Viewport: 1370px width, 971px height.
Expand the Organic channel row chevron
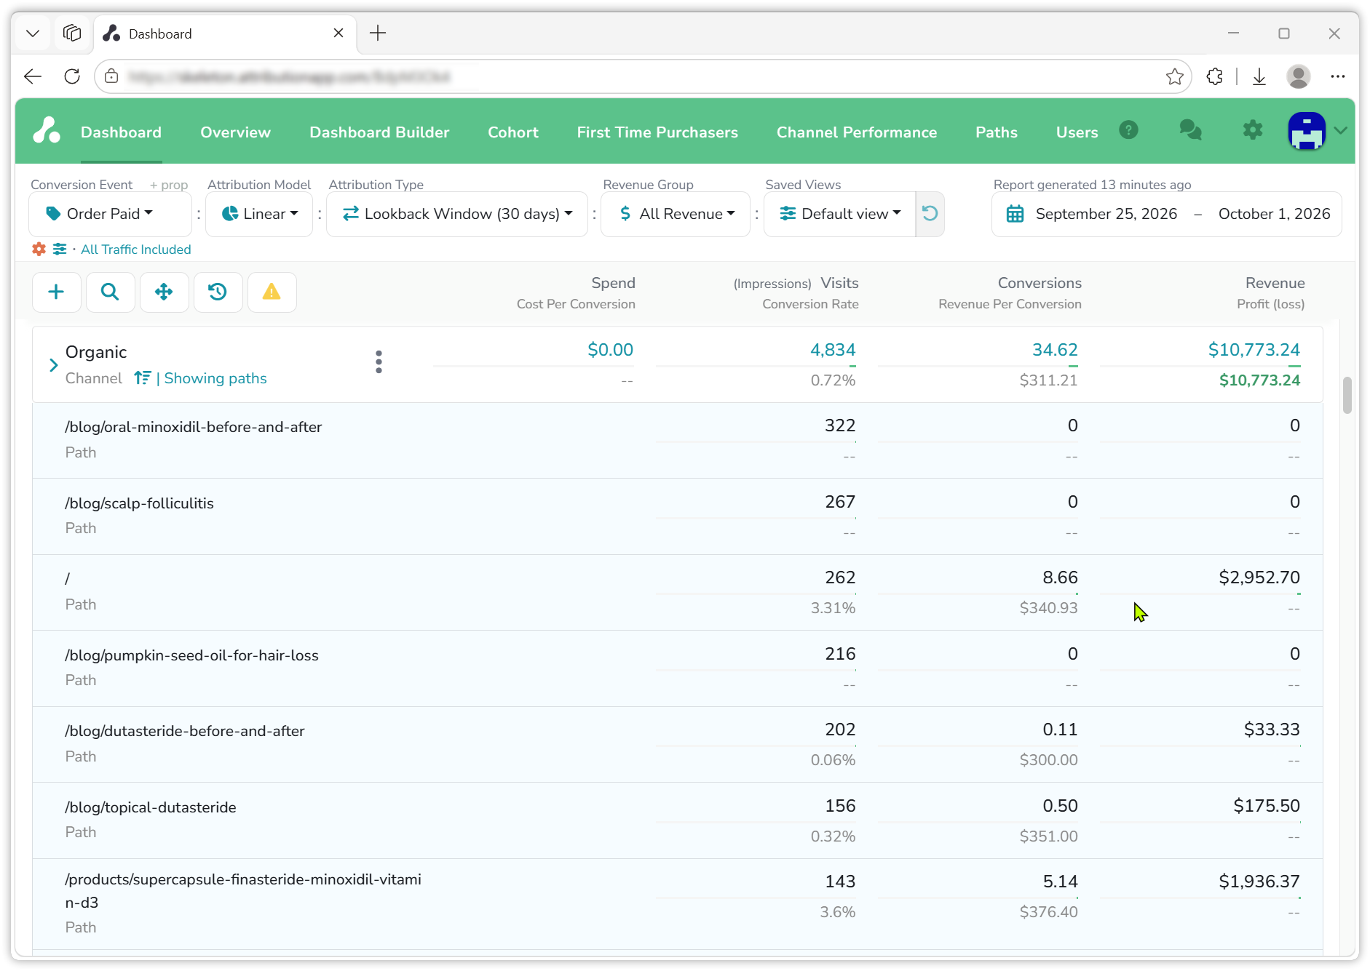click(x=53, y=365)
